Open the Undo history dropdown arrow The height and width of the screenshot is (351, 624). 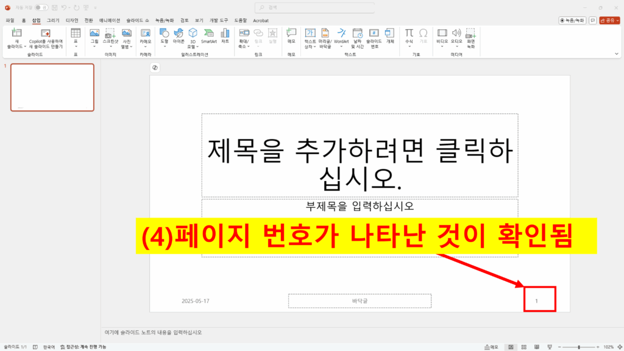point(69,7)
